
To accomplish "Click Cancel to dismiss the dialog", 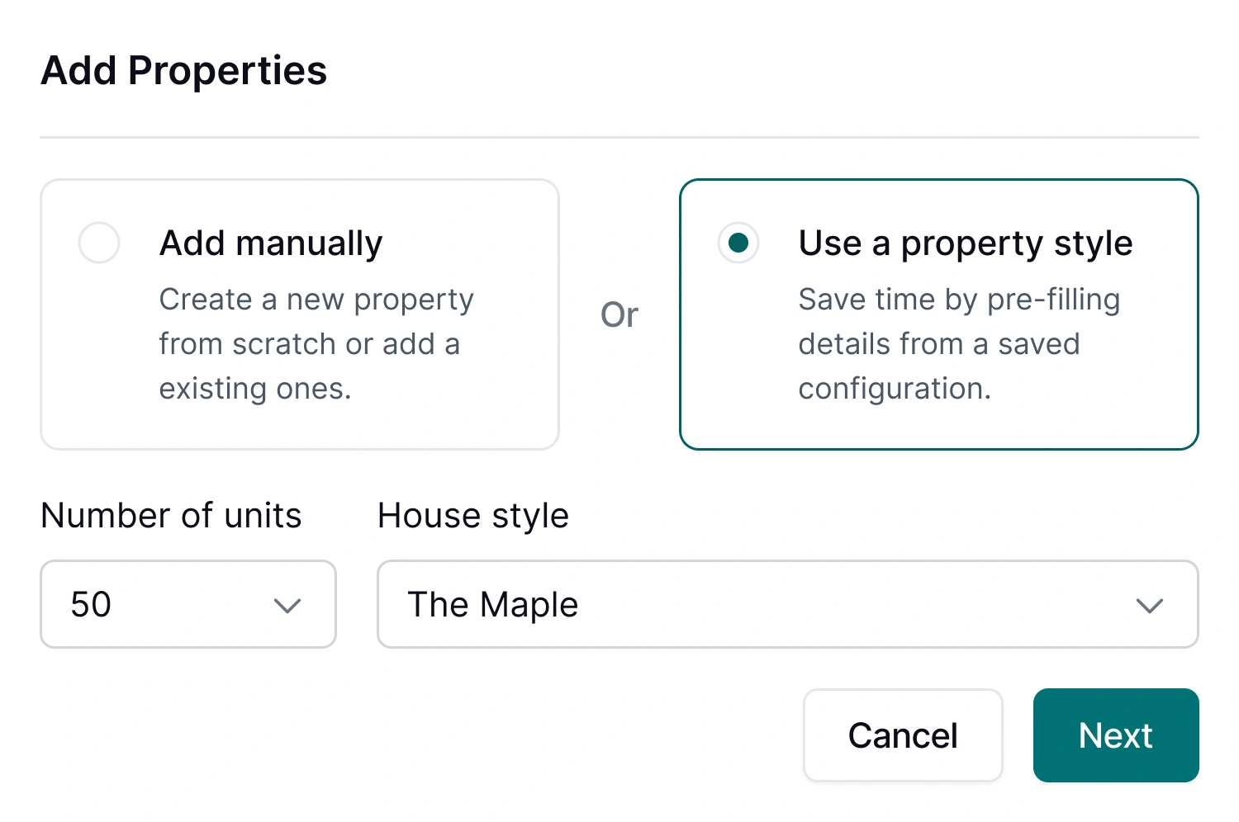I will click(x=902, y=735).
